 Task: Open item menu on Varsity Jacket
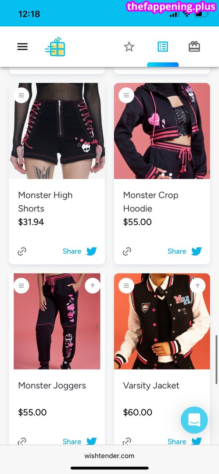(x=126, y=286)
